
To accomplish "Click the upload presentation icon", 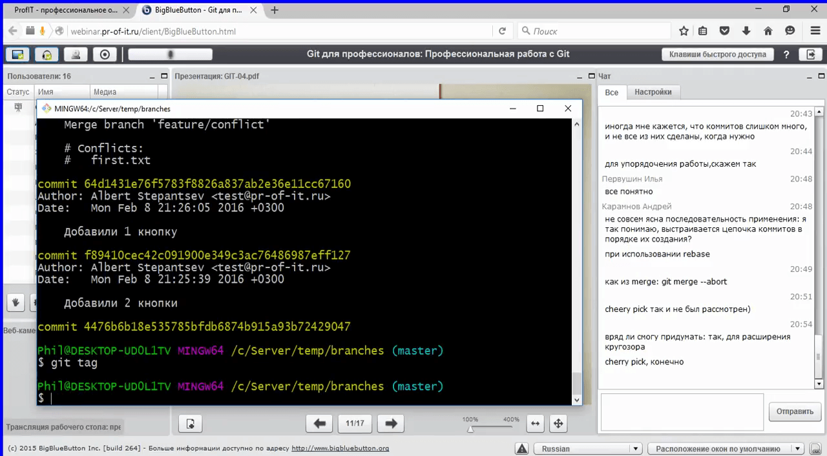I will pos(191,424).
